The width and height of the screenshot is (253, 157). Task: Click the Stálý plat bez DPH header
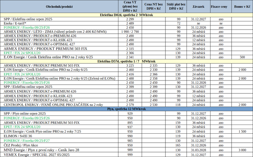[176, 6]
